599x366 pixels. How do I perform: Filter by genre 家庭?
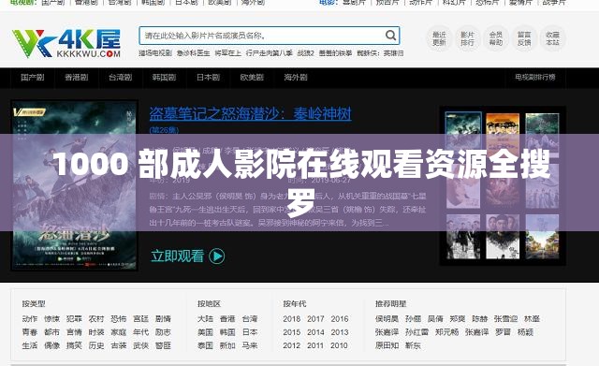click(119, 332)
